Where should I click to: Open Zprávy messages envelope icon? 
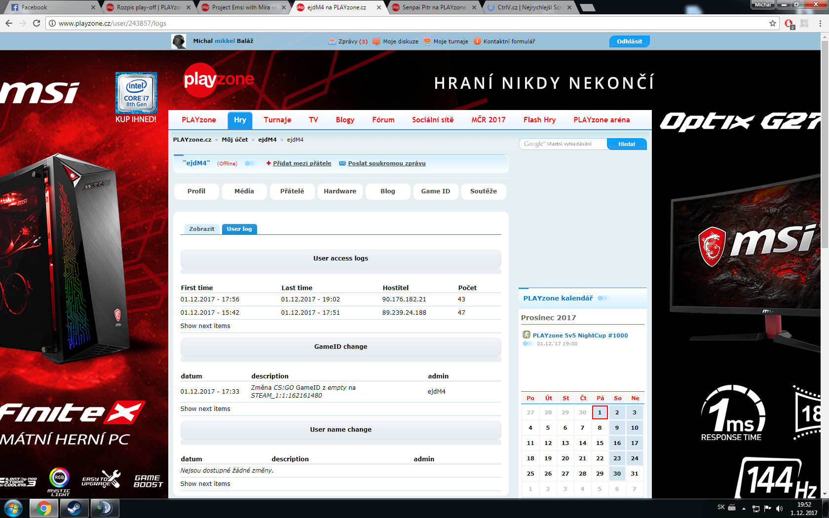click(x=332, y=41)
